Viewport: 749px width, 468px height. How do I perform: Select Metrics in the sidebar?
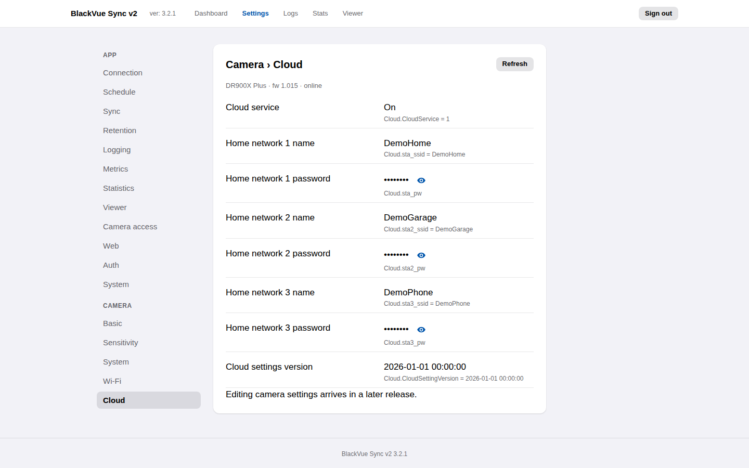[x=149, y=169]
